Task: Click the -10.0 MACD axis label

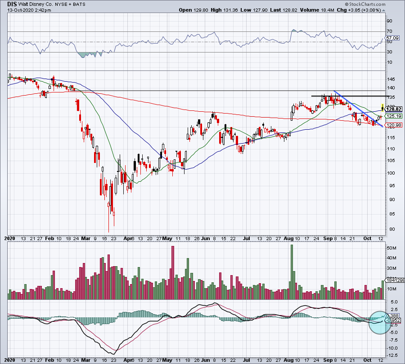Action: pos(392,348)
